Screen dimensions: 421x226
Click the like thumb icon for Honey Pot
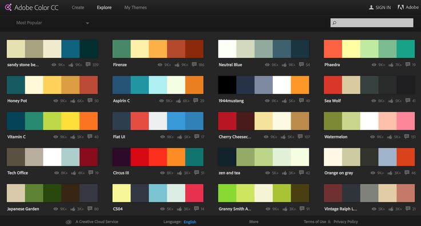coord(73,101)
